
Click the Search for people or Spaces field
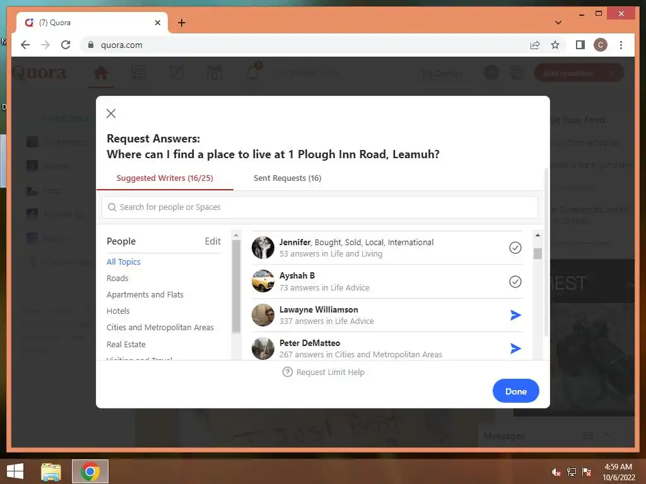click(x=320, y=207)
